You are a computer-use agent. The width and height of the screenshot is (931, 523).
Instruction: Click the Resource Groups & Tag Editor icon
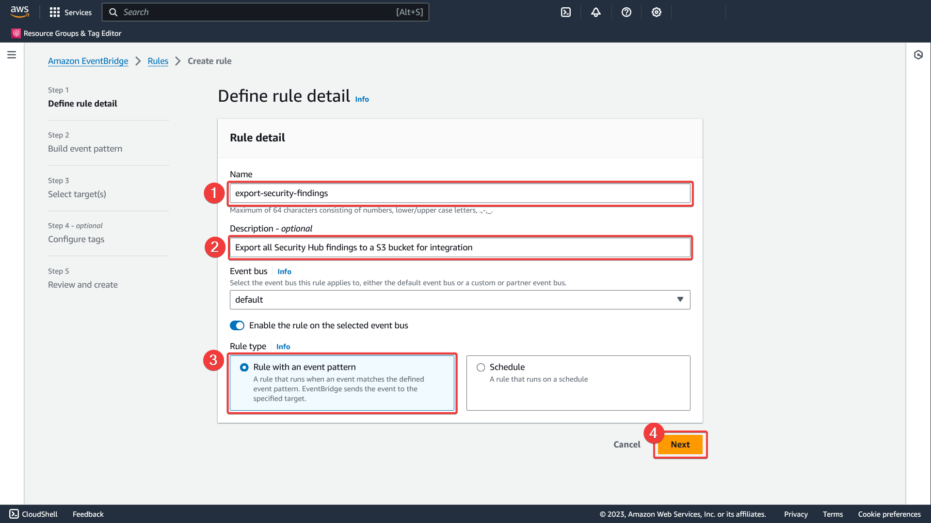16,33
